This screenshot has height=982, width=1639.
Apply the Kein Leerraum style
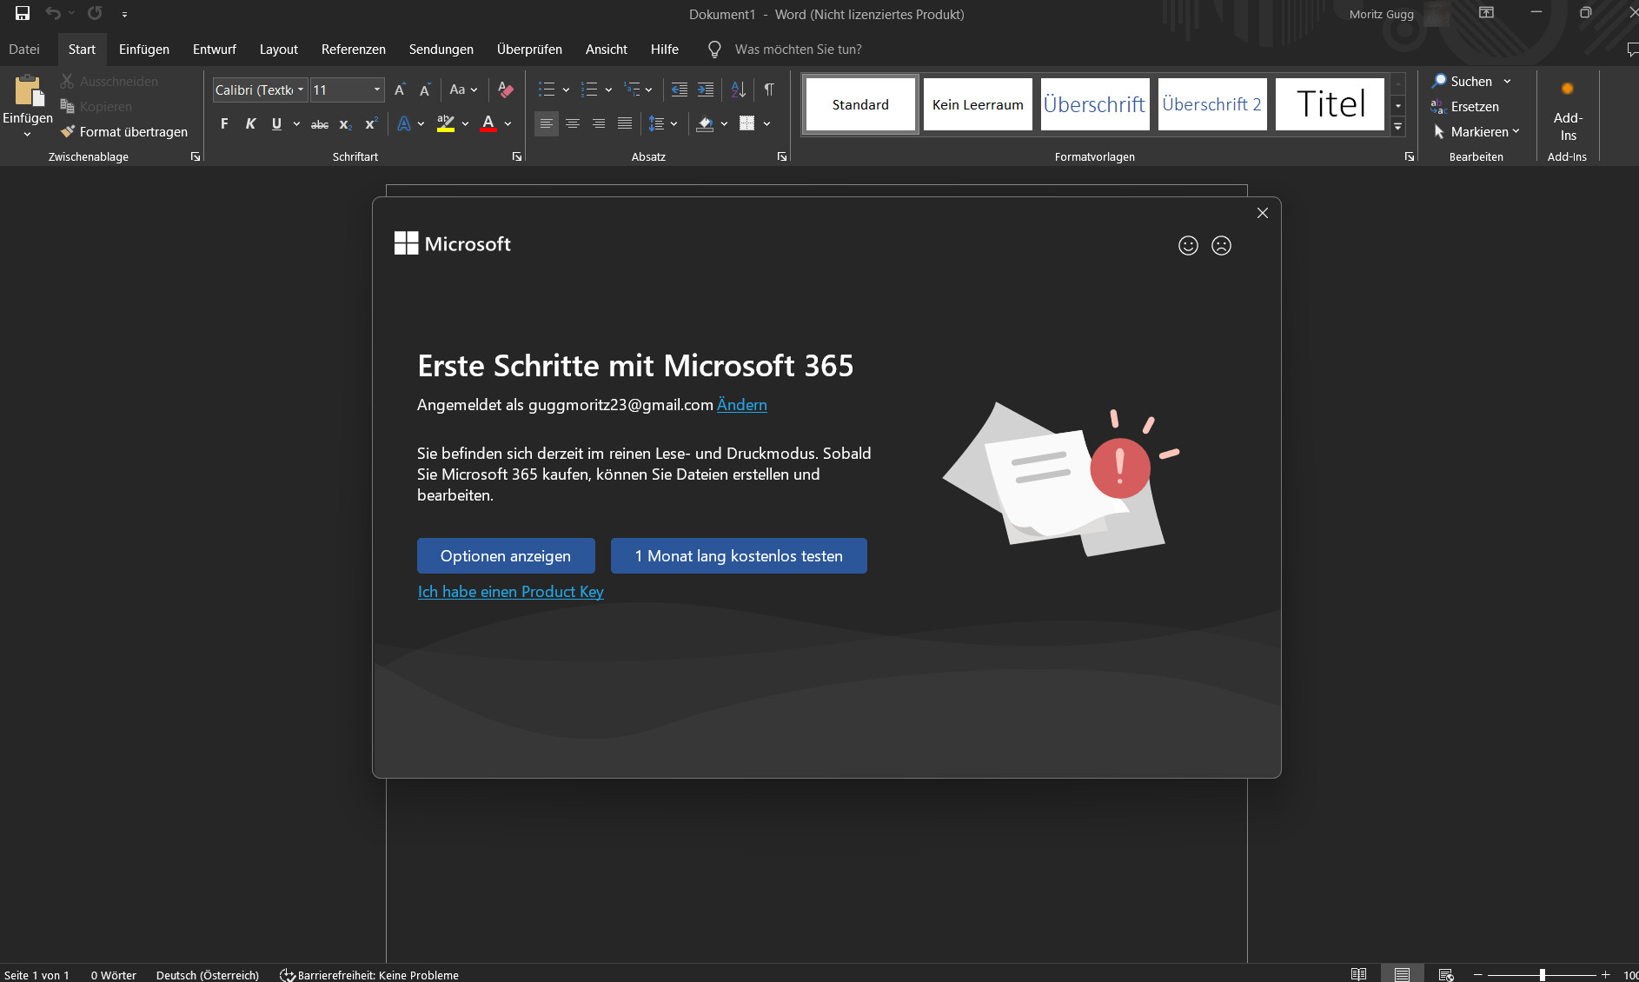pos(978,104)
